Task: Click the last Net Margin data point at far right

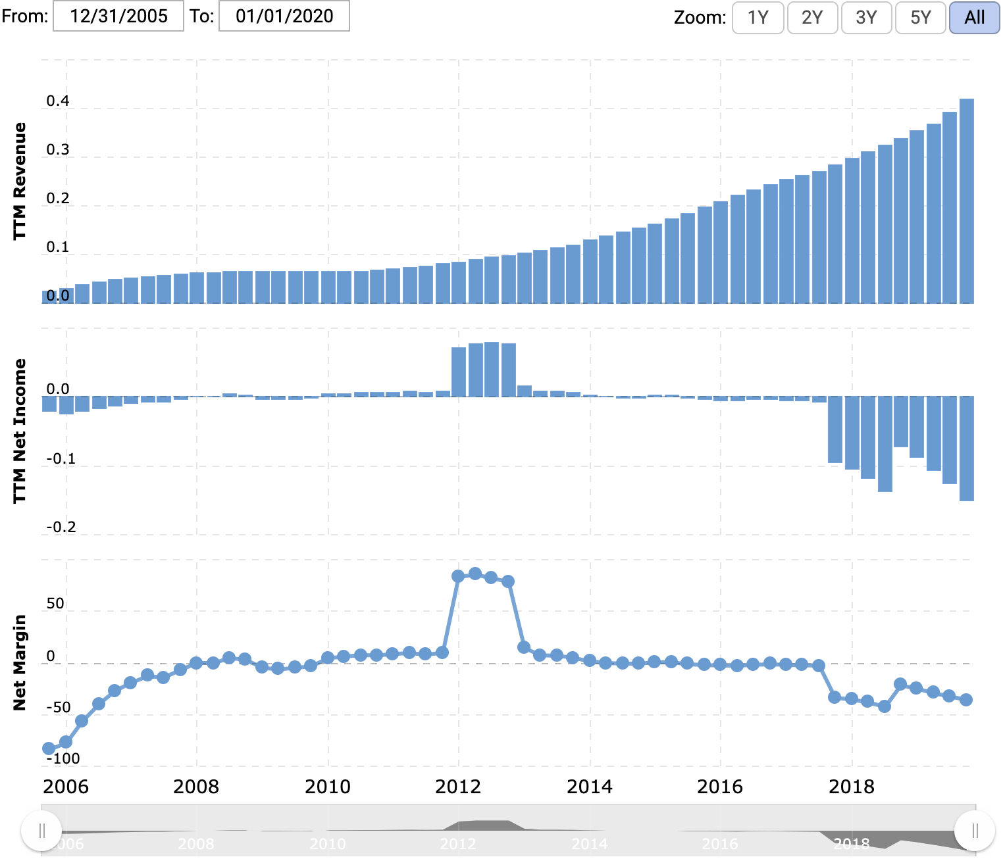Action: 966,700
